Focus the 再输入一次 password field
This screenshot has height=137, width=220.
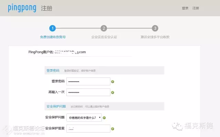tap(88, 92)
